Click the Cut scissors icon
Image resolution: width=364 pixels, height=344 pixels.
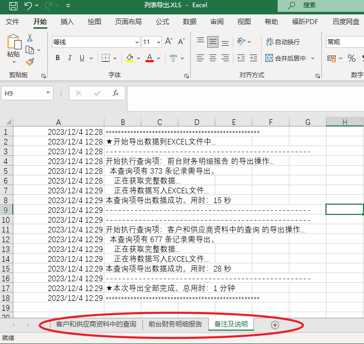pyautogui.click(x=30, y=38)
